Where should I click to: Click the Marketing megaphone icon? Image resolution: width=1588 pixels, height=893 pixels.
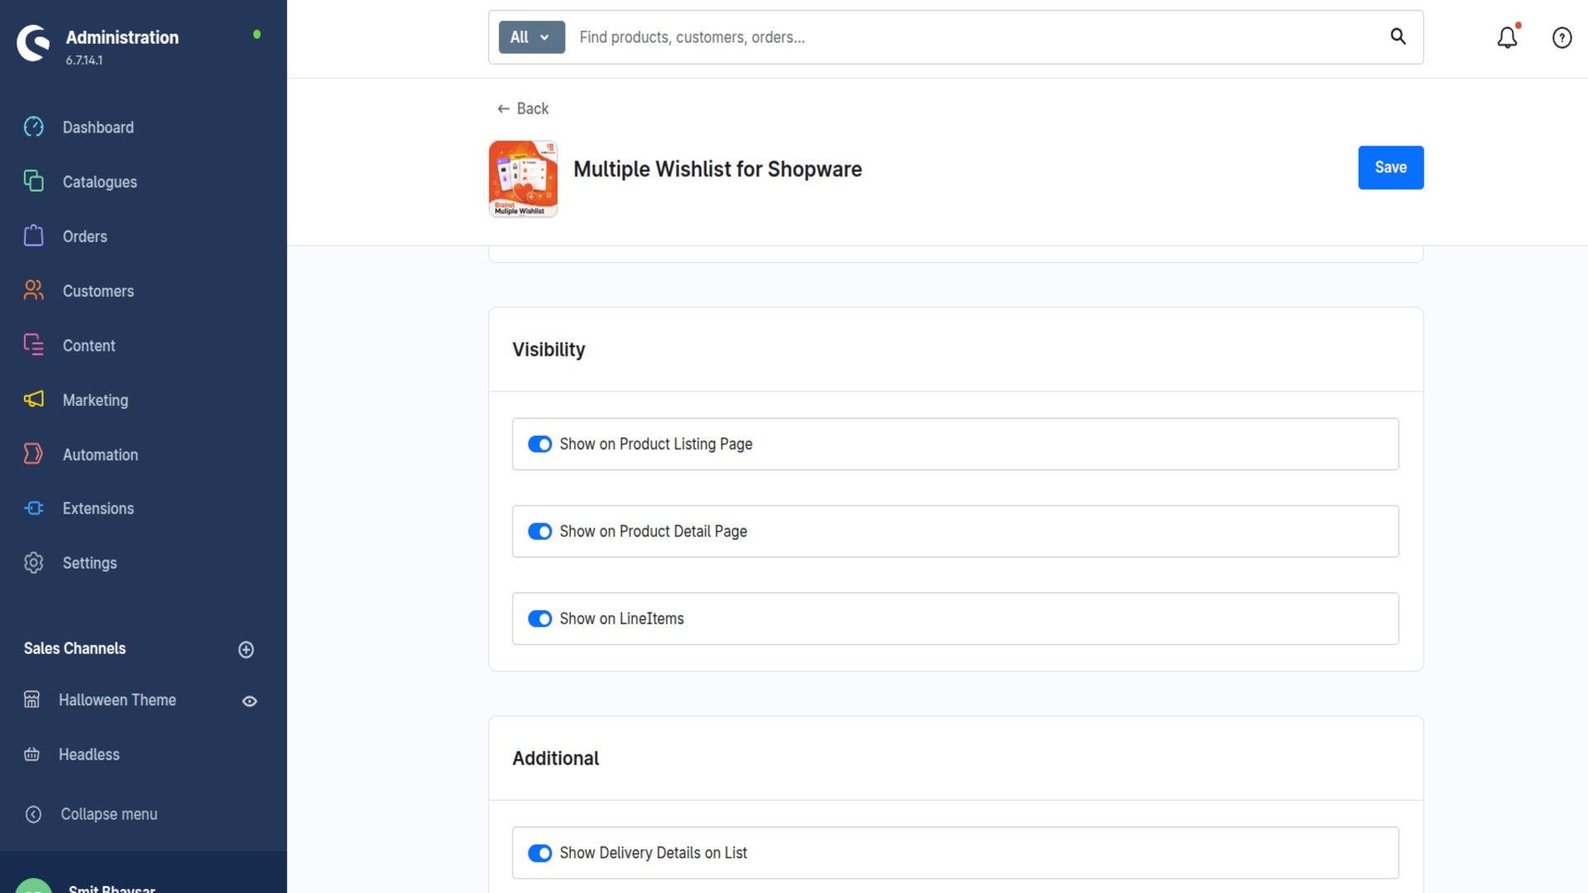point(33,399)
